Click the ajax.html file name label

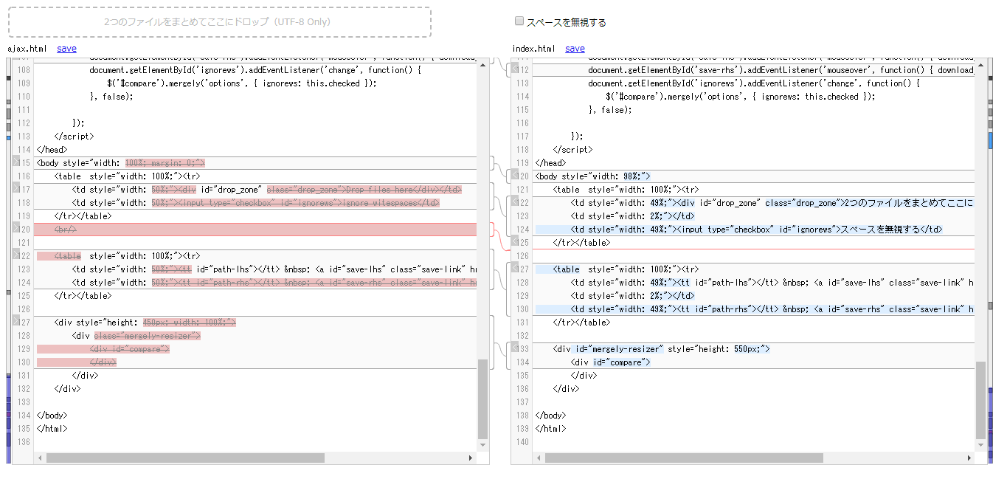pos(27,49)
